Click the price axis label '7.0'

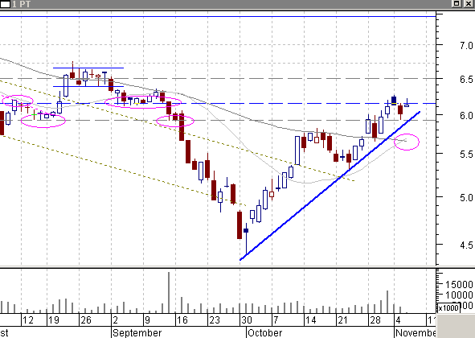click(x=466, y=46)
